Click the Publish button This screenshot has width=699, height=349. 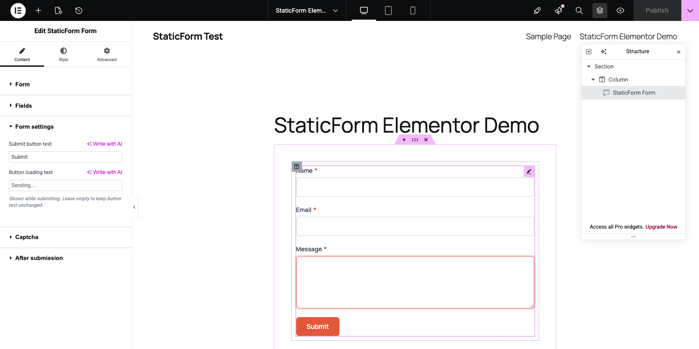pos(657,10)
